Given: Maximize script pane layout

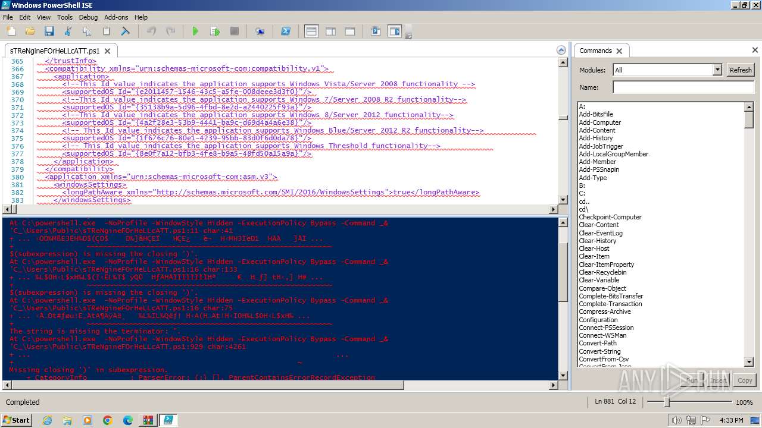Looking at the screenshot, I should pos(350,31).
